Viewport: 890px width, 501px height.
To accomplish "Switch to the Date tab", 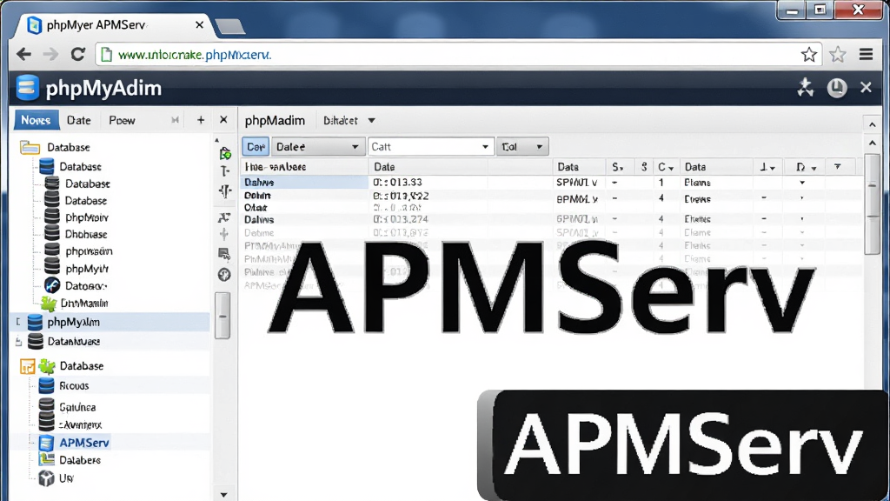I will [x=78, y=120].
